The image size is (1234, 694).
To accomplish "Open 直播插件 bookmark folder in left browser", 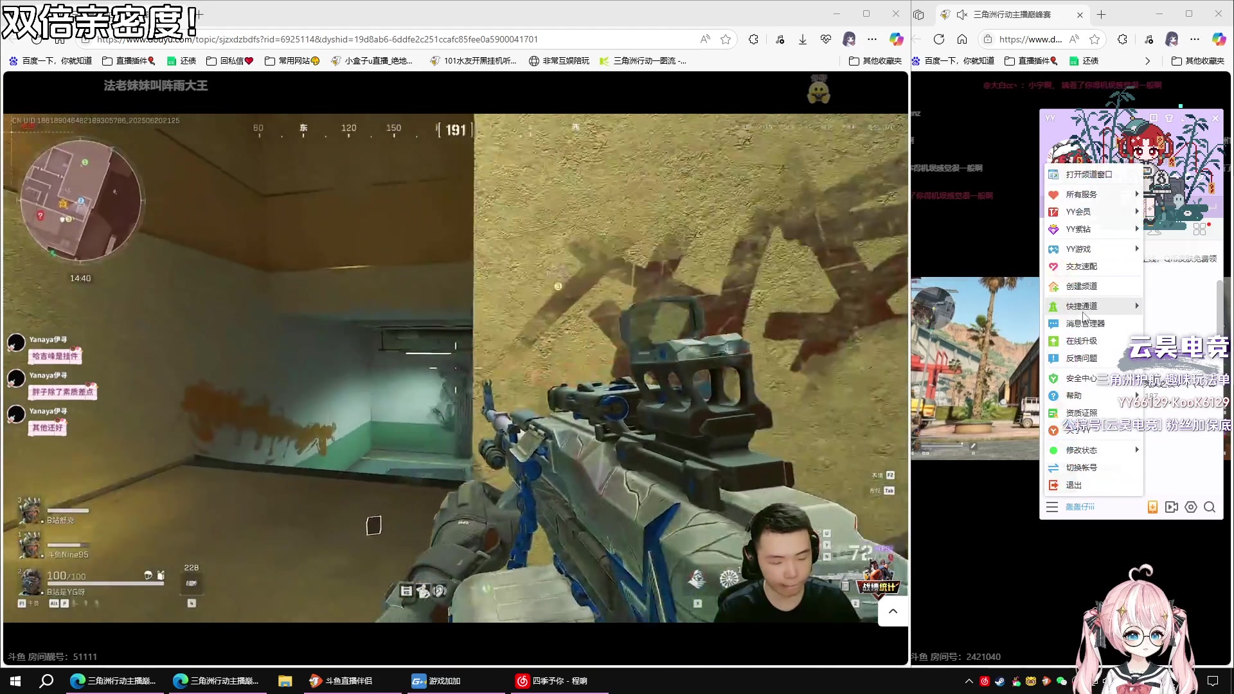I will 129,61.
